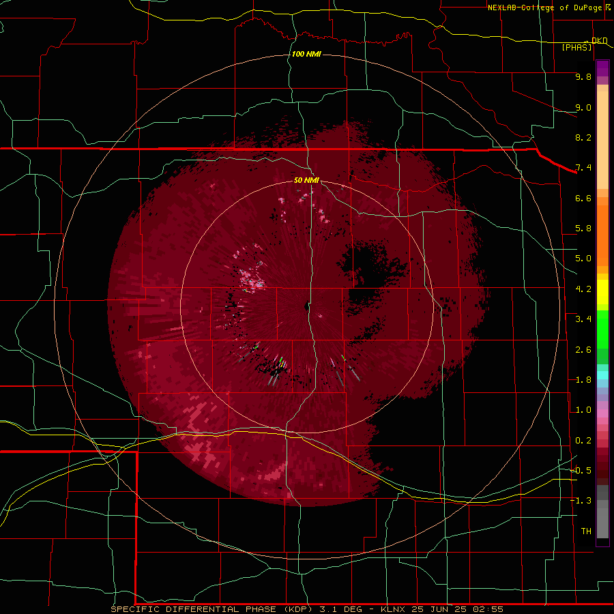This screenshot has height=614, width=614.
Task: Click the 4.2 scale value
Action: [x=583, y=289]
